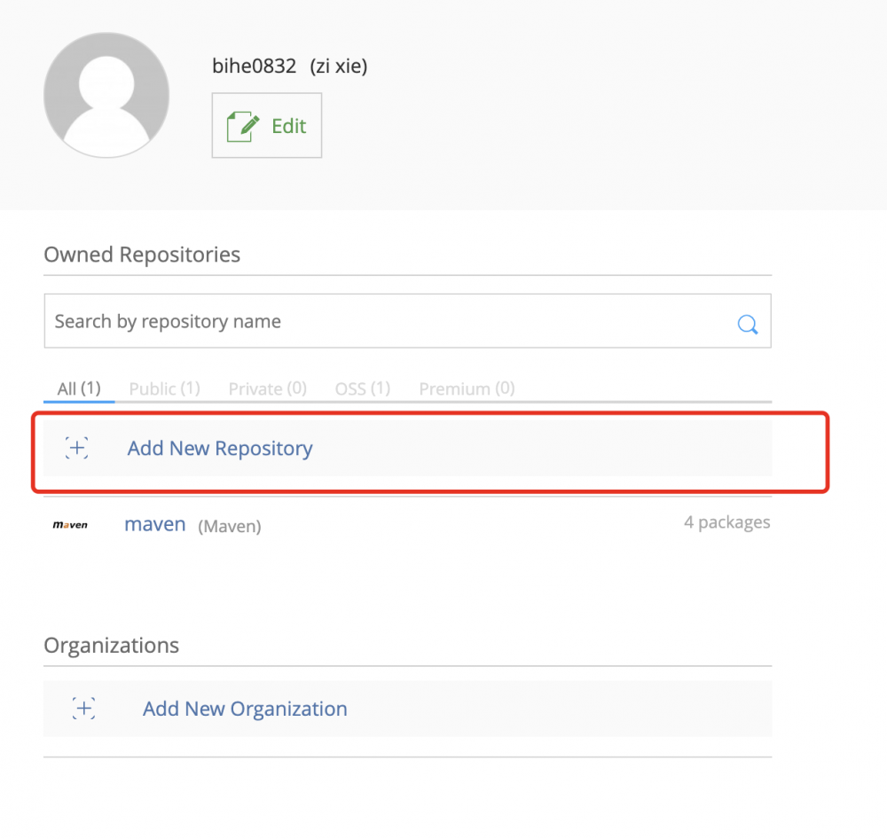The image size is (887, 839).
Task: Click the Owned Repositories heading
Action: 142,255
